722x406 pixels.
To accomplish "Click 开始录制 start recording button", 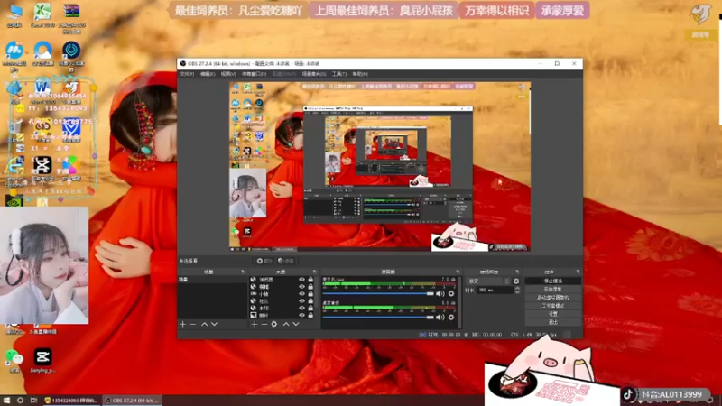I will (x=552, y=289).
